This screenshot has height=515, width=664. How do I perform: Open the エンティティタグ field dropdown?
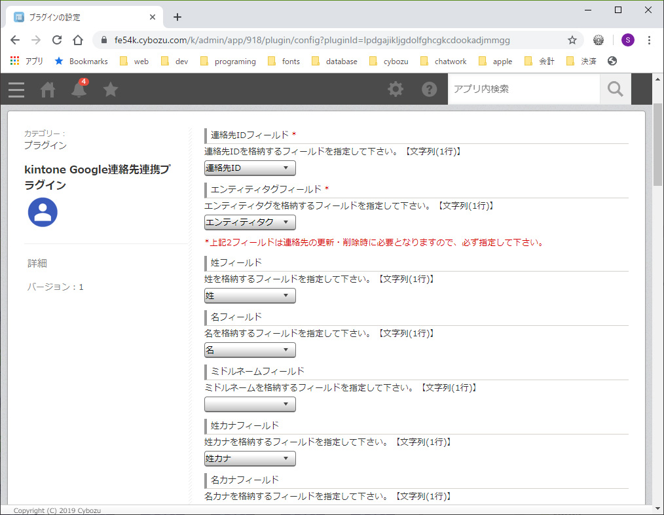250,222
